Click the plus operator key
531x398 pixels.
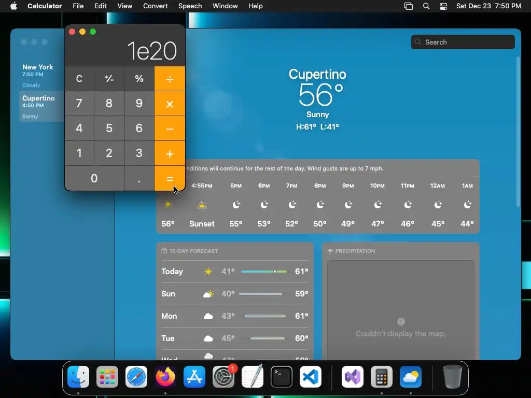coord(170,153)
